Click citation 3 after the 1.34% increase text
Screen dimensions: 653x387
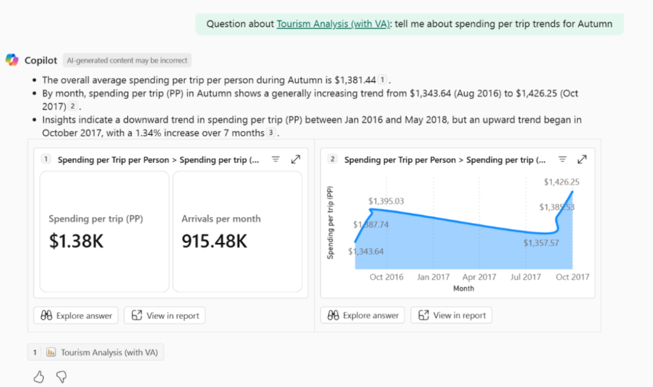272,133
